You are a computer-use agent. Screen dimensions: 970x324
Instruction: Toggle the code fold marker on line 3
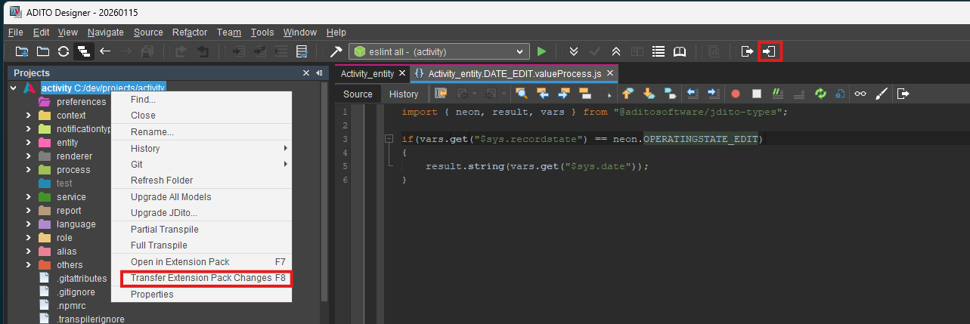point(389,139)
